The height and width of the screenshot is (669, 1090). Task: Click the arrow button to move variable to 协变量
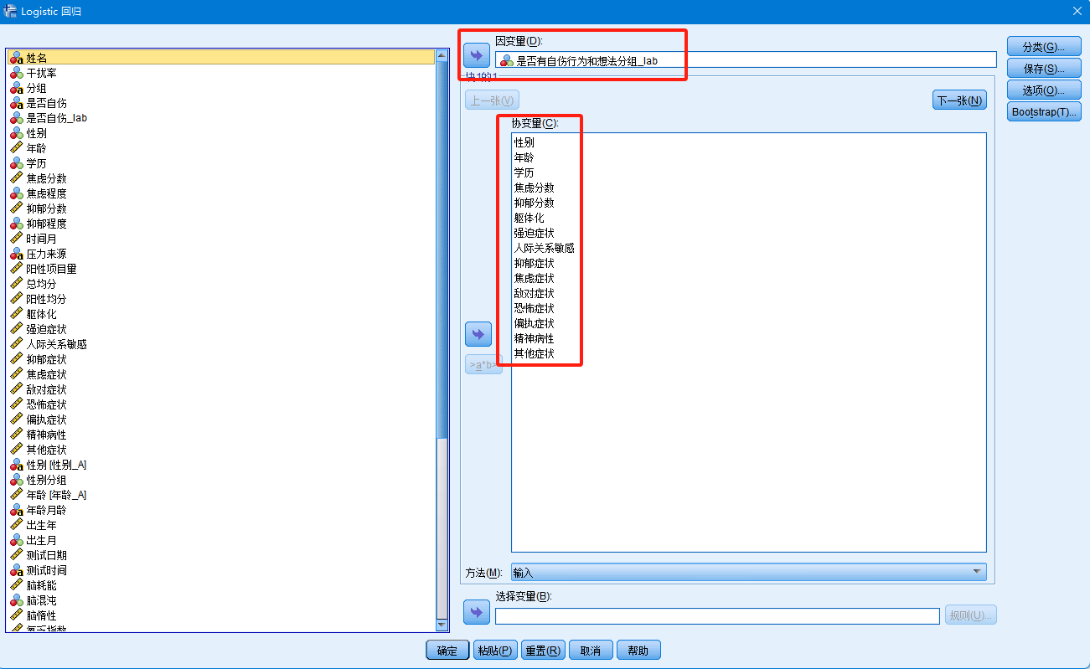pyautogui.click(x=478, y=334)
